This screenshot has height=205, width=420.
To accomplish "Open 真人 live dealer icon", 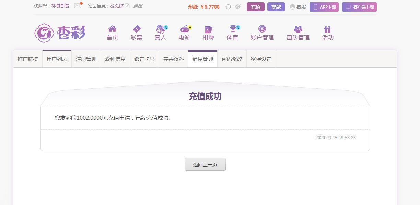I will click(x=161, y=29).
